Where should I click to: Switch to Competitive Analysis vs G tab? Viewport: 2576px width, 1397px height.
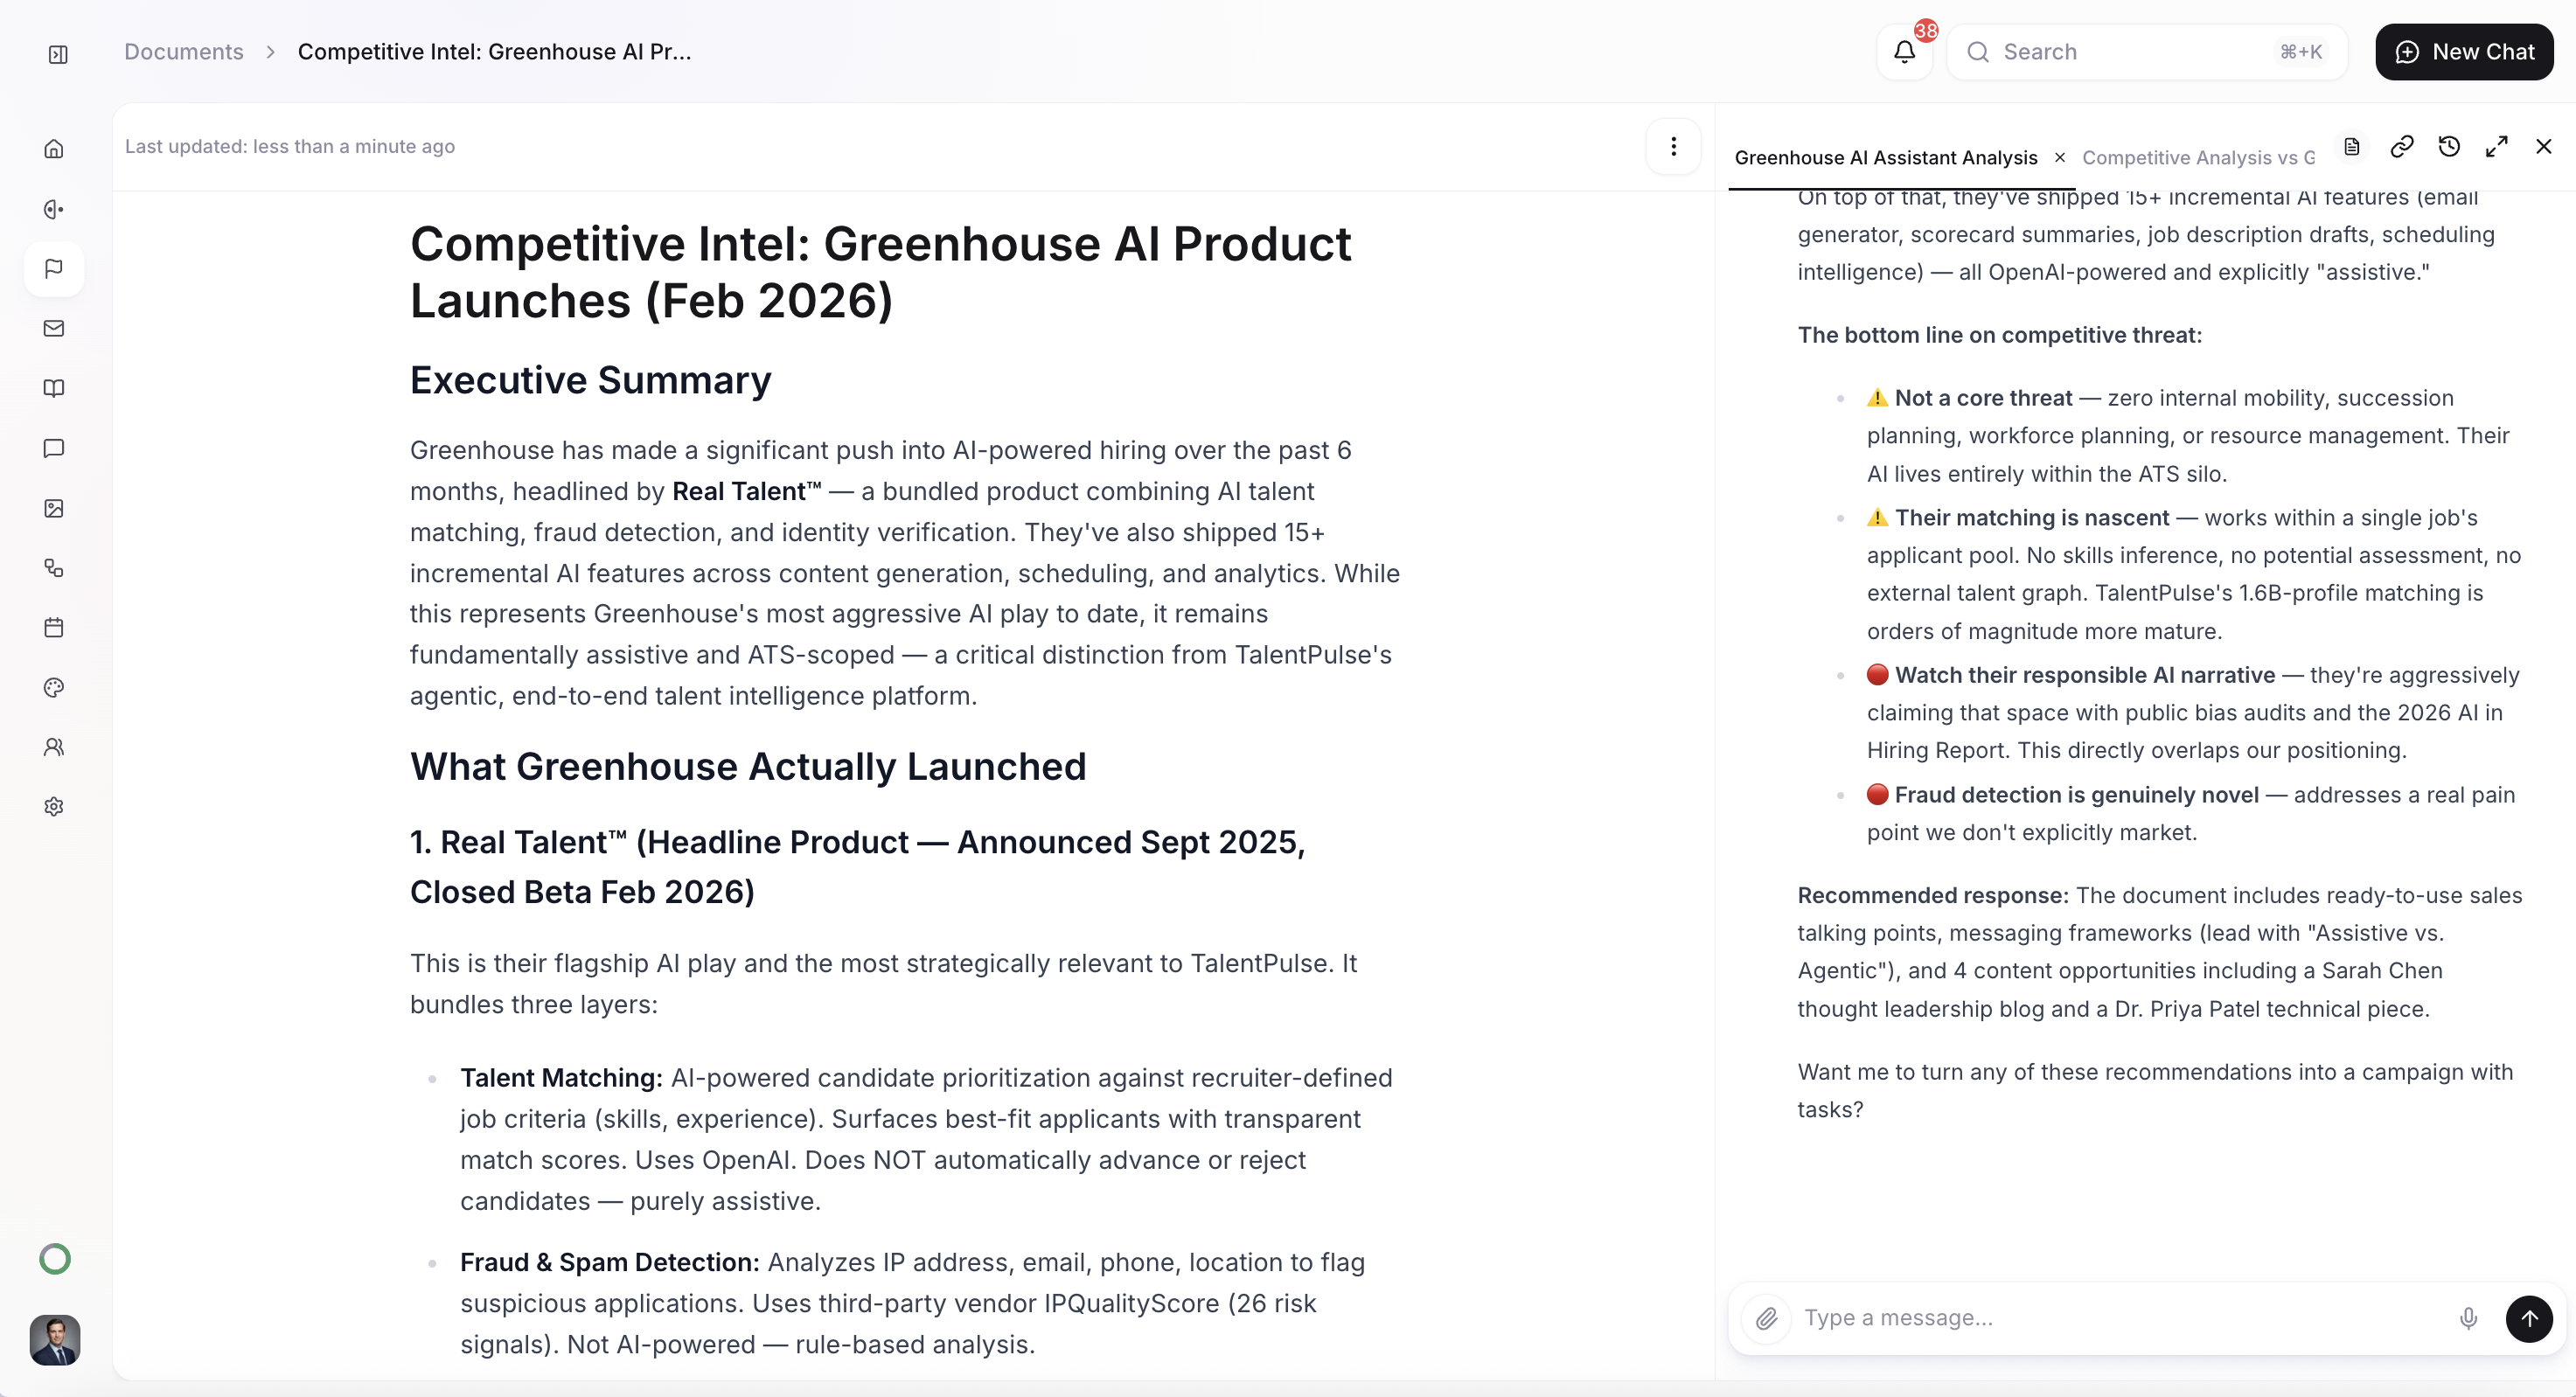(2198, 158)
